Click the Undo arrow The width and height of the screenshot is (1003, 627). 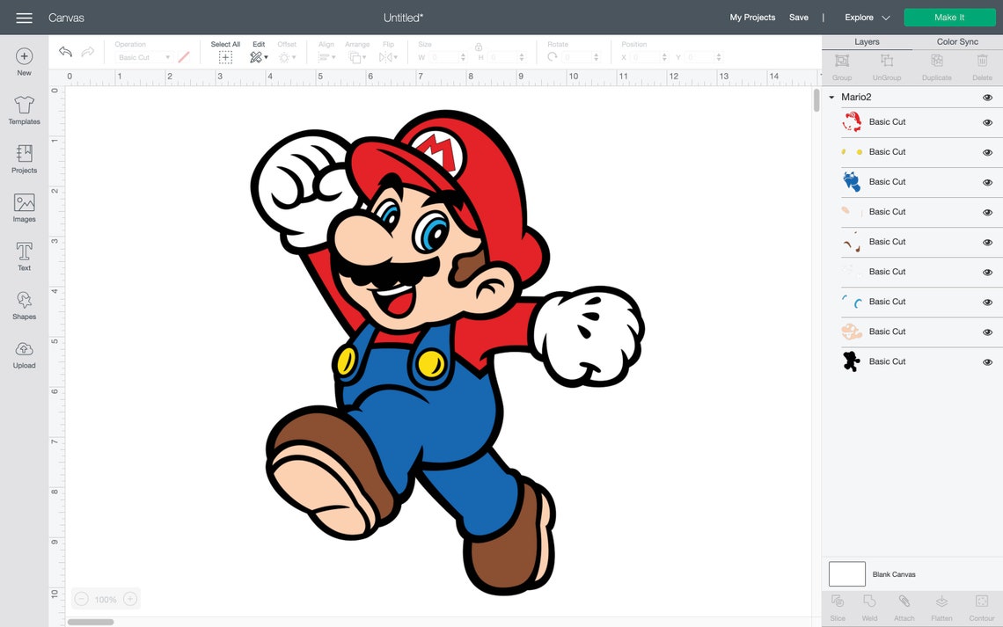click(64, 51)
